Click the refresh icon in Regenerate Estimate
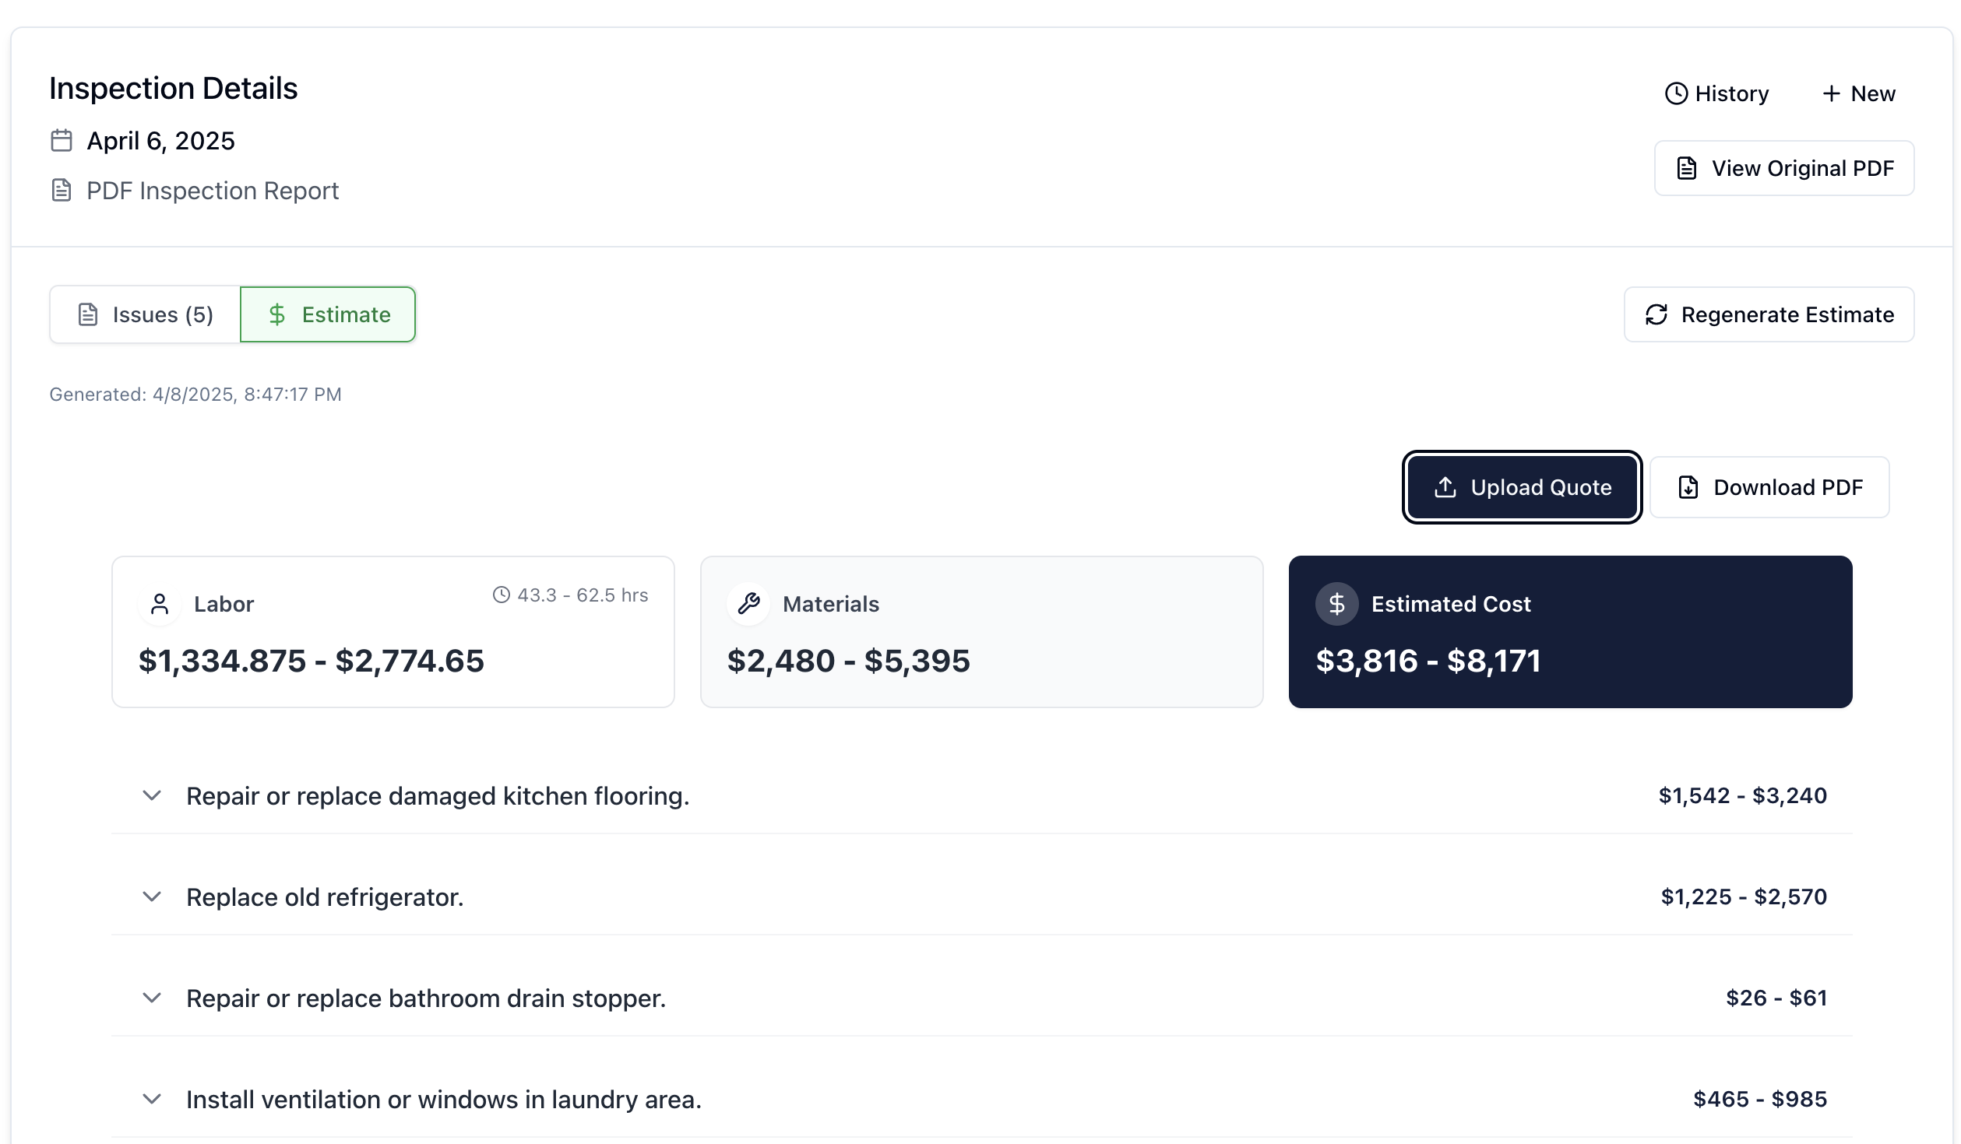 tap(1656, 314)
